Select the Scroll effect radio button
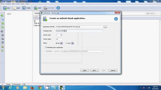161x90 pixels. point(66,43)
